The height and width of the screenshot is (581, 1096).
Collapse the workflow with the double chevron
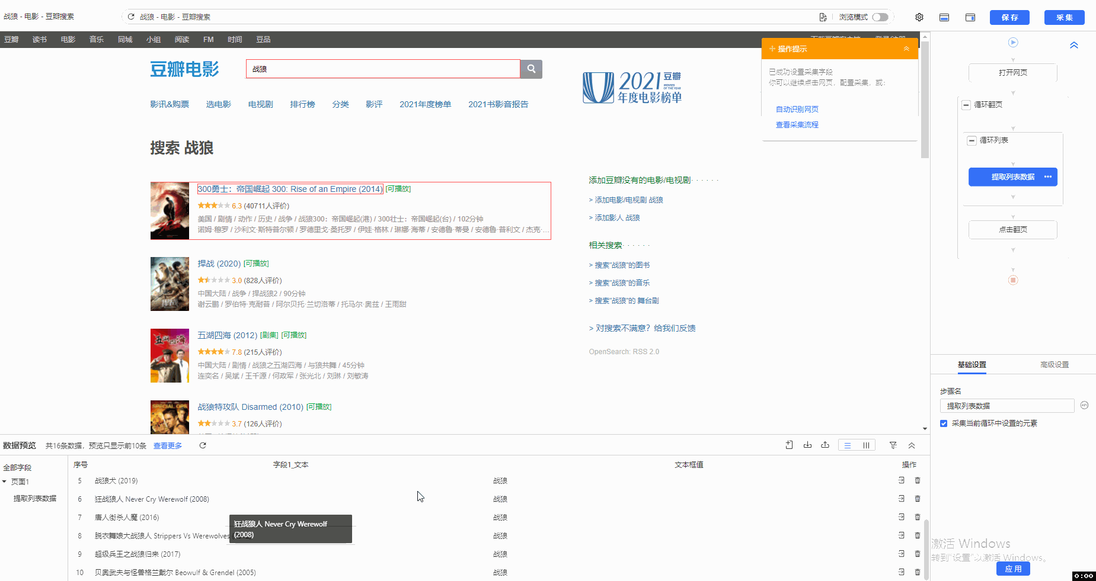pos(1073,45)
